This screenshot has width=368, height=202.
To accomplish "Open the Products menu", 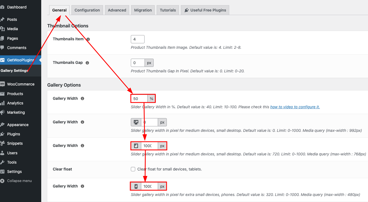I will pyautogui.click(x=21, y=94).
